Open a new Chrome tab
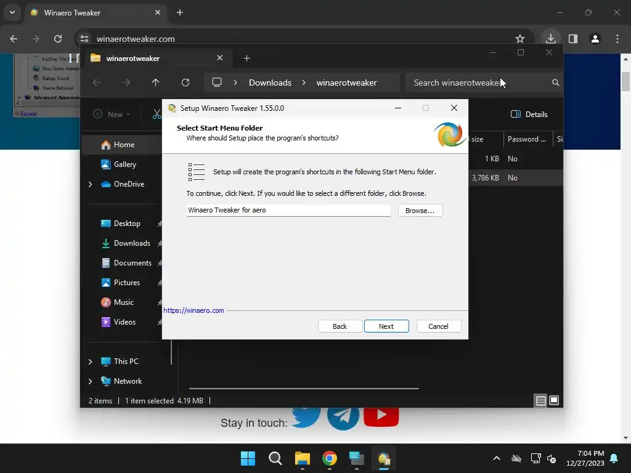 point(180,12)
